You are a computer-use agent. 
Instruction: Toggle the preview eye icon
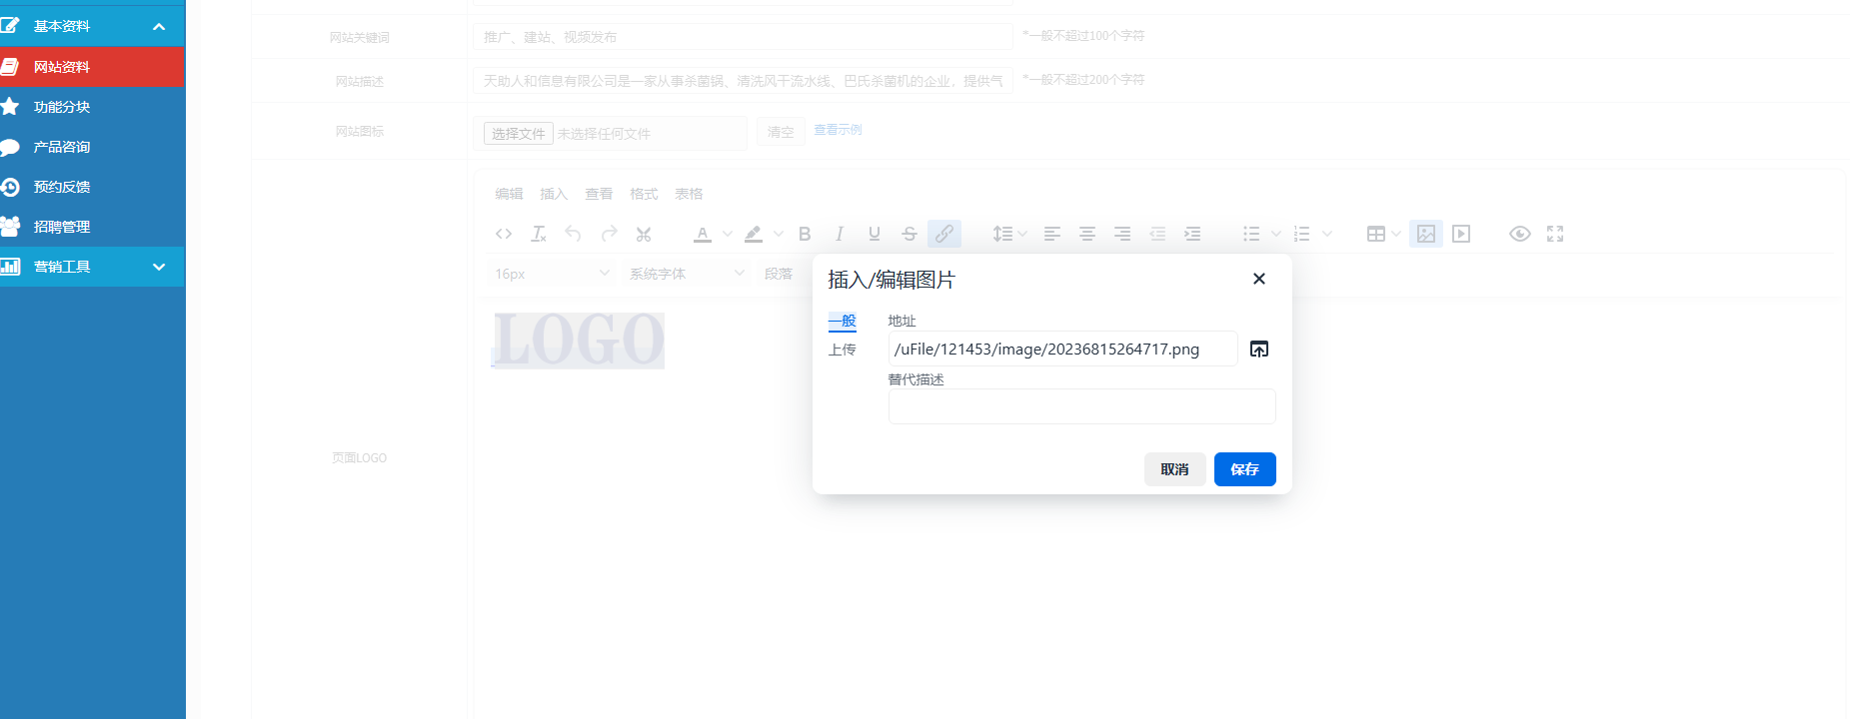click(x=1519, y=234)
